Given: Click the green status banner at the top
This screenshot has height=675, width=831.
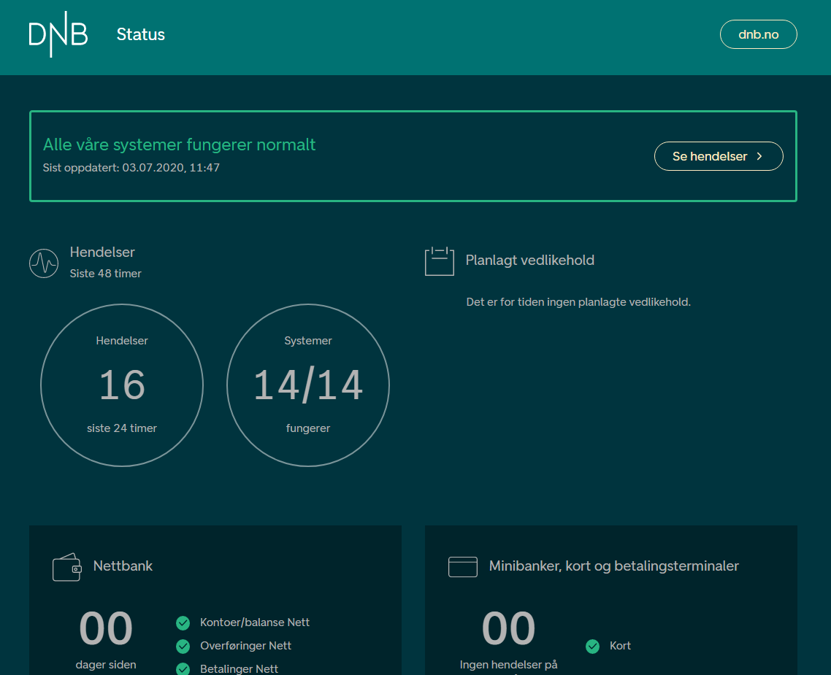Looking at the screenshot, I should pos(413,155).
